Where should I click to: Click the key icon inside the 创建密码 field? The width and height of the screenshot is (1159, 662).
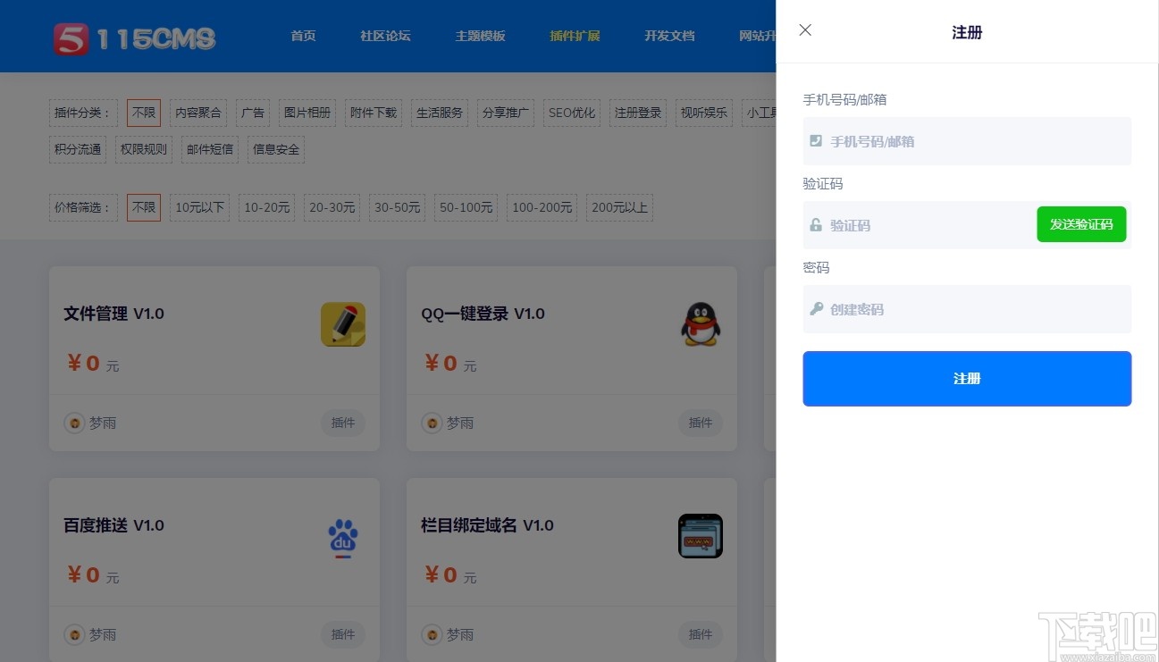click(x=816, y=309)
